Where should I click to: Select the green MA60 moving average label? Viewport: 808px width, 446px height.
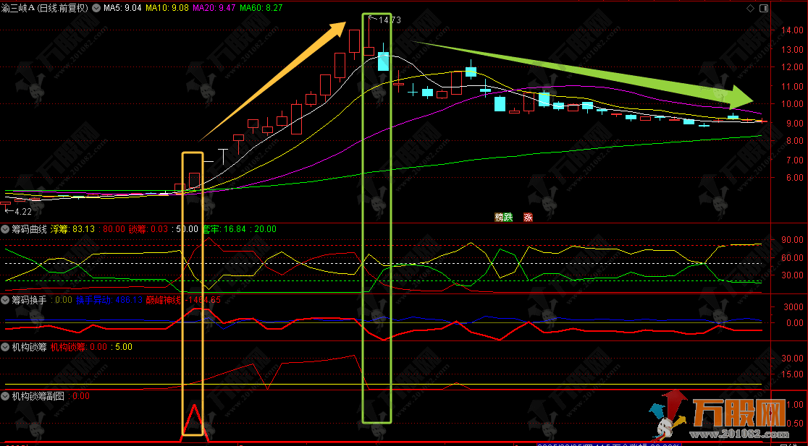261,8
